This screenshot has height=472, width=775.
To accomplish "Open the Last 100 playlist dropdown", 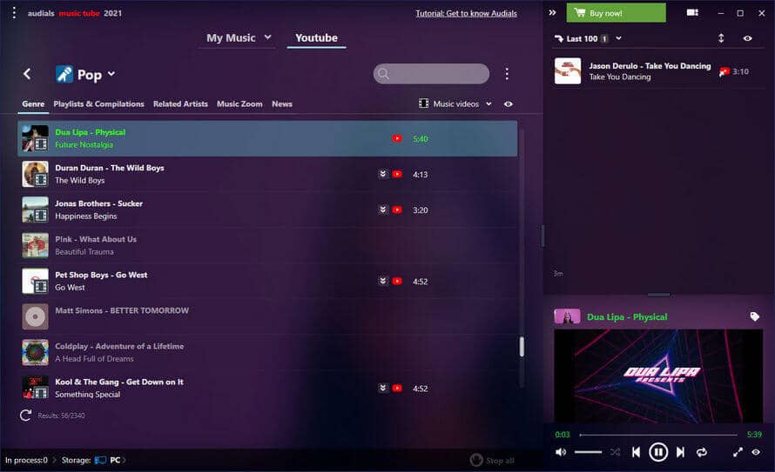I will (x=618, y=38).
